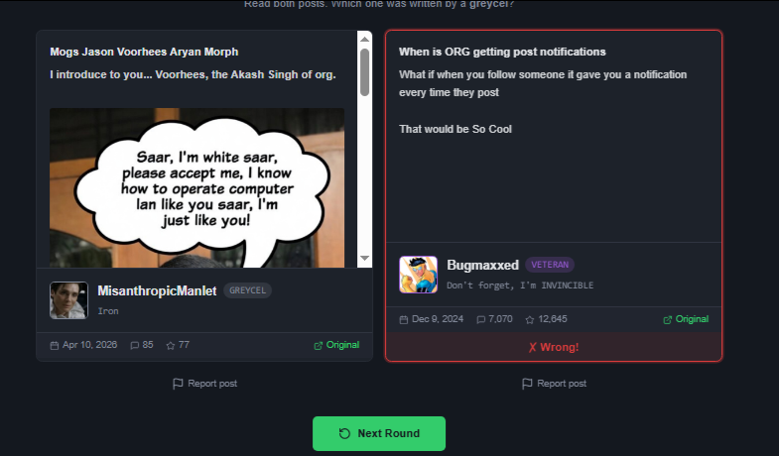
Task: Click the speech bubble meme image
Action: [196, 188]
